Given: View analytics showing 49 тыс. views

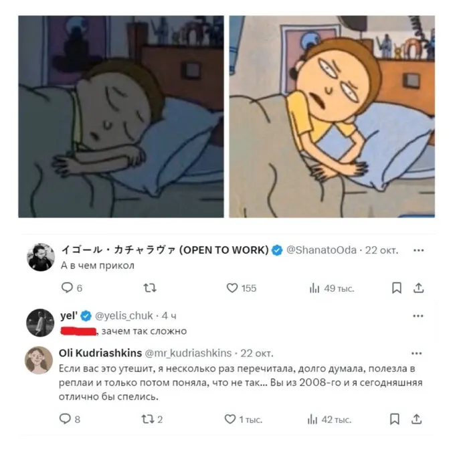Looking at the screenshot, I should (x=313, y=288).
